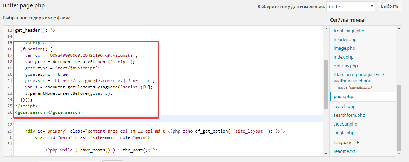This screenshot has width=409, height=162.
Task: Open index.php theme file
Action: click(344, 57)
